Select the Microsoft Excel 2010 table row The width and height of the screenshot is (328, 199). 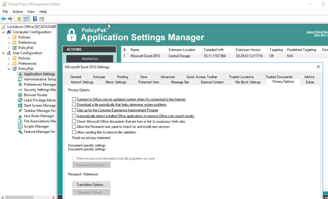point(225,56)
